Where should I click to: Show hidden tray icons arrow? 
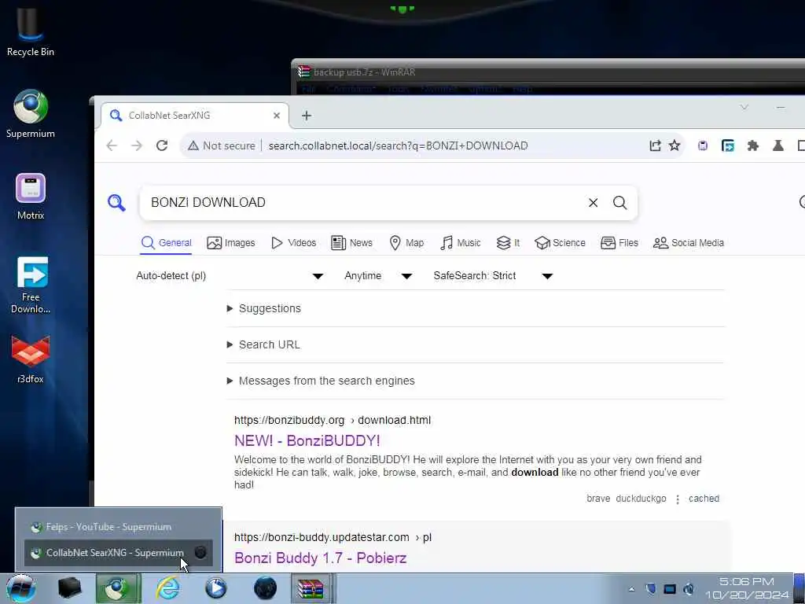coord(631,589)
